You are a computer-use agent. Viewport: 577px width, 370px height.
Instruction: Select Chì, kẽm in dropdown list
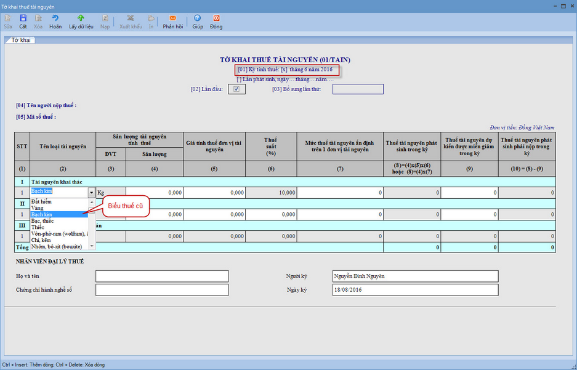point(60,240)
